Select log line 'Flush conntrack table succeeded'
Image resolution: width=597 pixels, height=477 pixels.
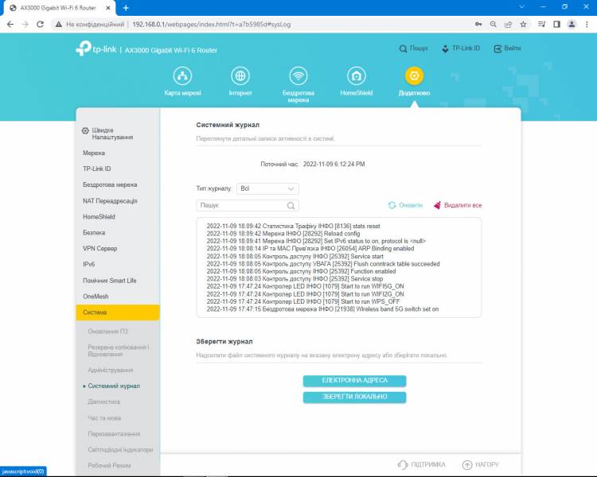(323, 264)
